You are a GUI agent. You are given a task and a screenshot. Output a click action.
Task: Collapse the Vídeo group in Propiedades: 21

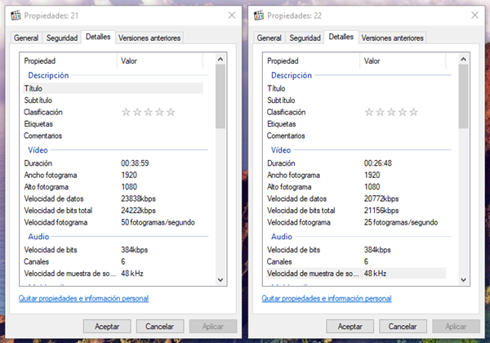[38, 150]
